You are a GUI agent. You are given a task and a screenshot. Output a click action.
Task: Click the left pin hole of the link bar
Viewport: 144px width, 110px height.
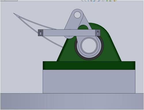(41, 33)
